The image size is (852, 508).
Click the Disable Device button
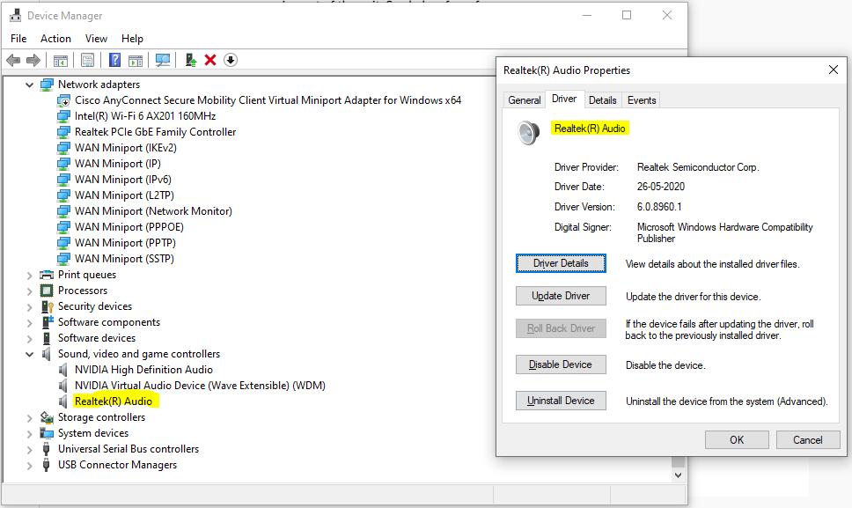coord(561,364)
